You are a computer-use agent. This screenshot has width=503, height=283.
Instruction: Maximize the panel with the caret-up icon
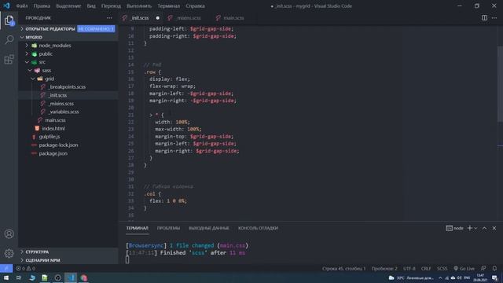click(484, 228)
